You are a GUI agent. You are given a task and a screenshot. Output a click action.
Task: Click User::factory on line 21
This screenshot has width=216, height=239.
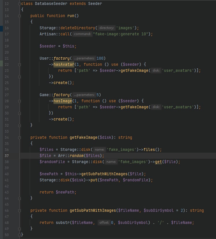click(54, 58)
